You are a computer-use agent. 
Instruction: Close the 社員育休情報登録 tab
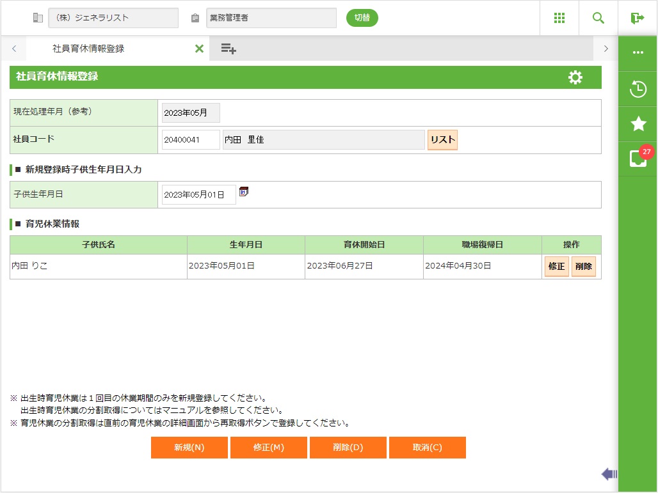[x=199, y=49]
